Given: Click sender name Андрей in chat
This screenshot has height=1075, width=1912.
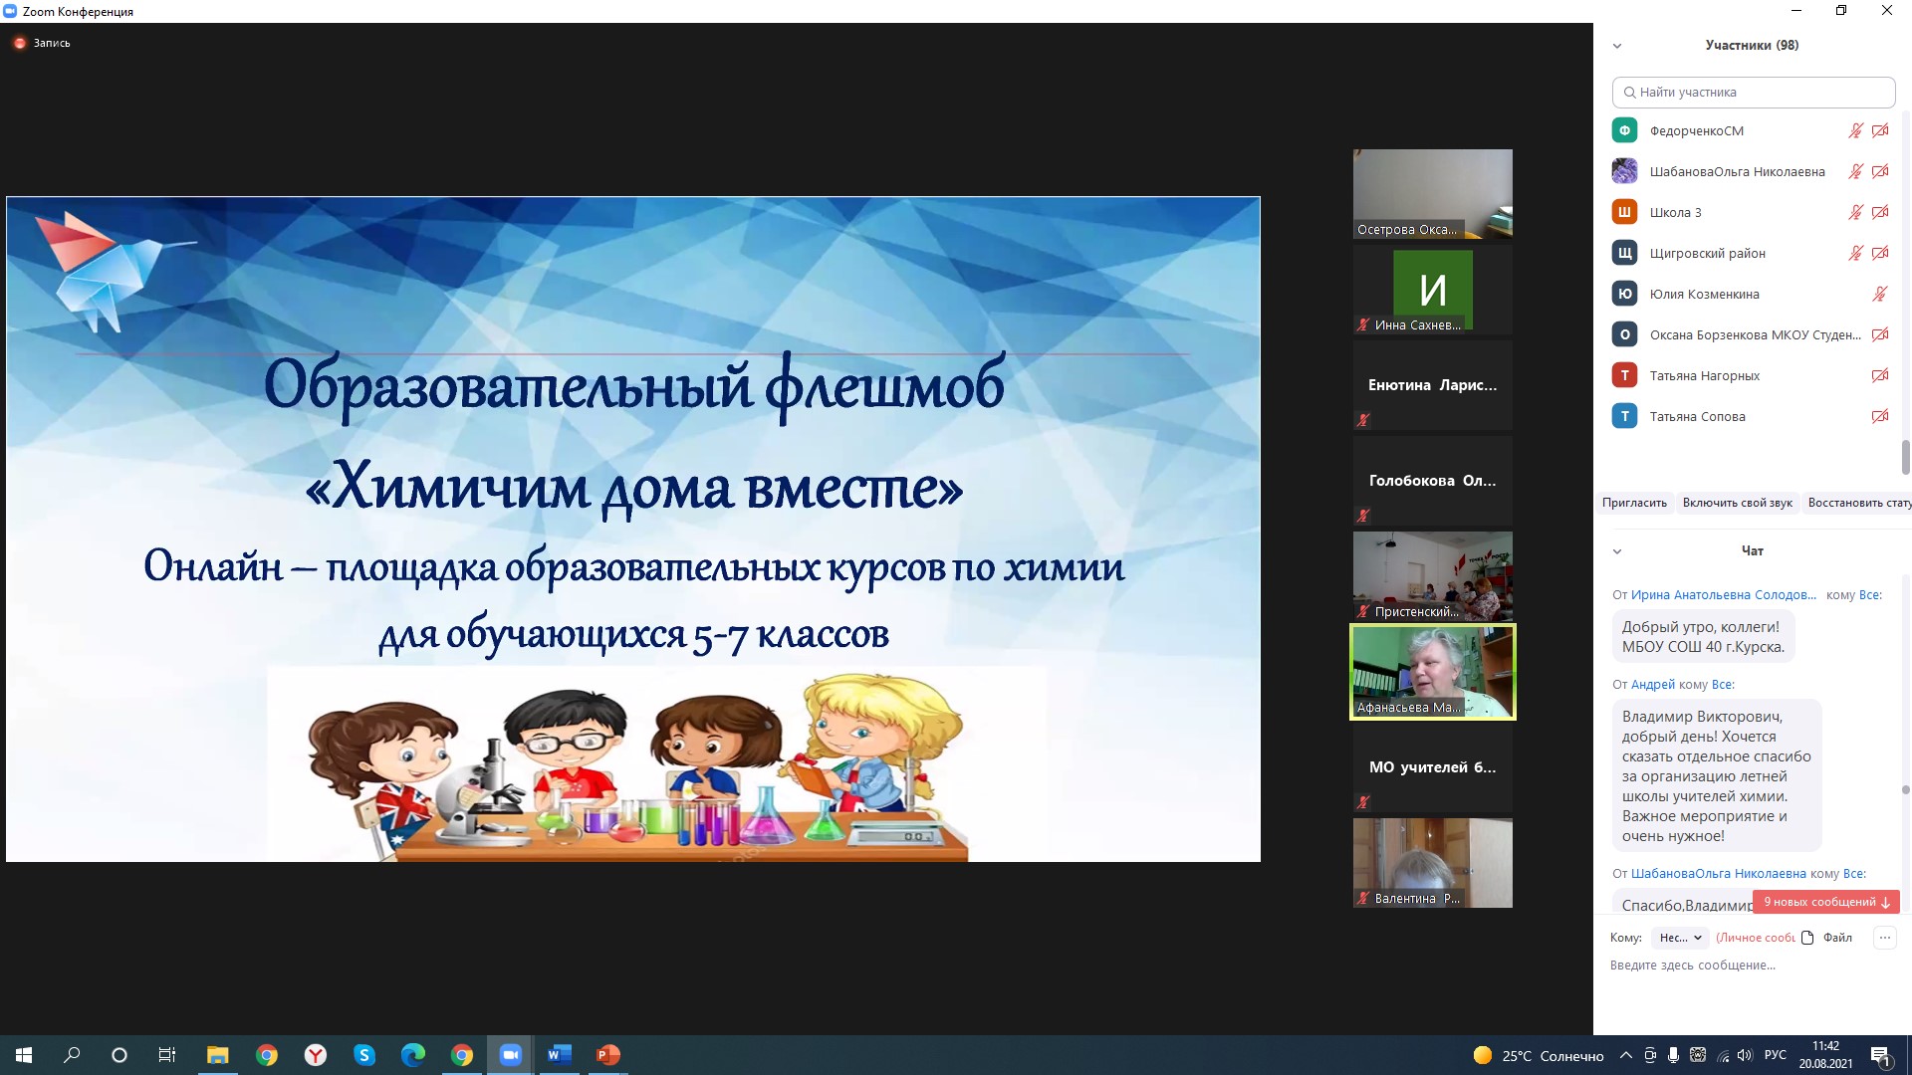Looking at the screenshot, I should tap(1653, 685).
